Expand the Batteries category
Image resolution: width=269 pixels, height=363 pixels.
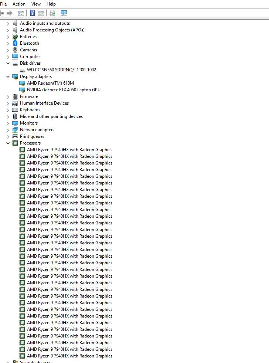tap(8, 37)
